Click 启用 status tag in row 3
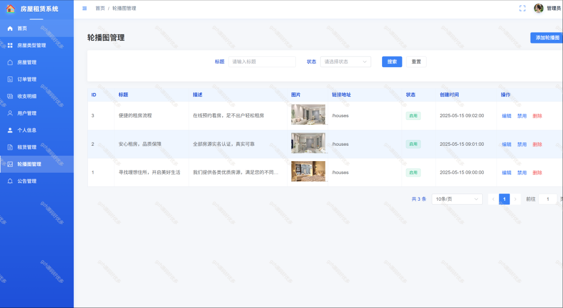 coord(413,116)
